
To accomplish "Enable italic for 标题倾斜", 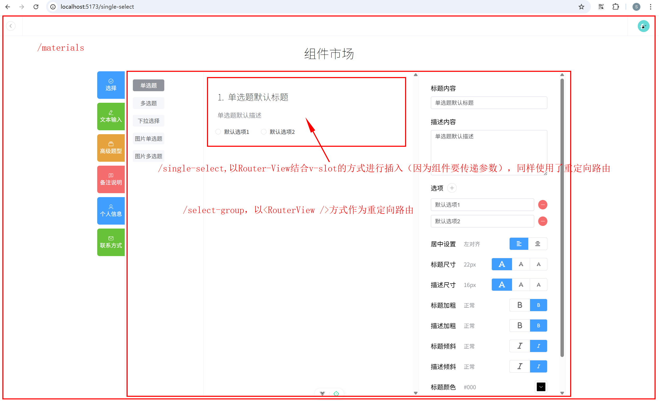I will pyautogui.click(x=519, y=346).
